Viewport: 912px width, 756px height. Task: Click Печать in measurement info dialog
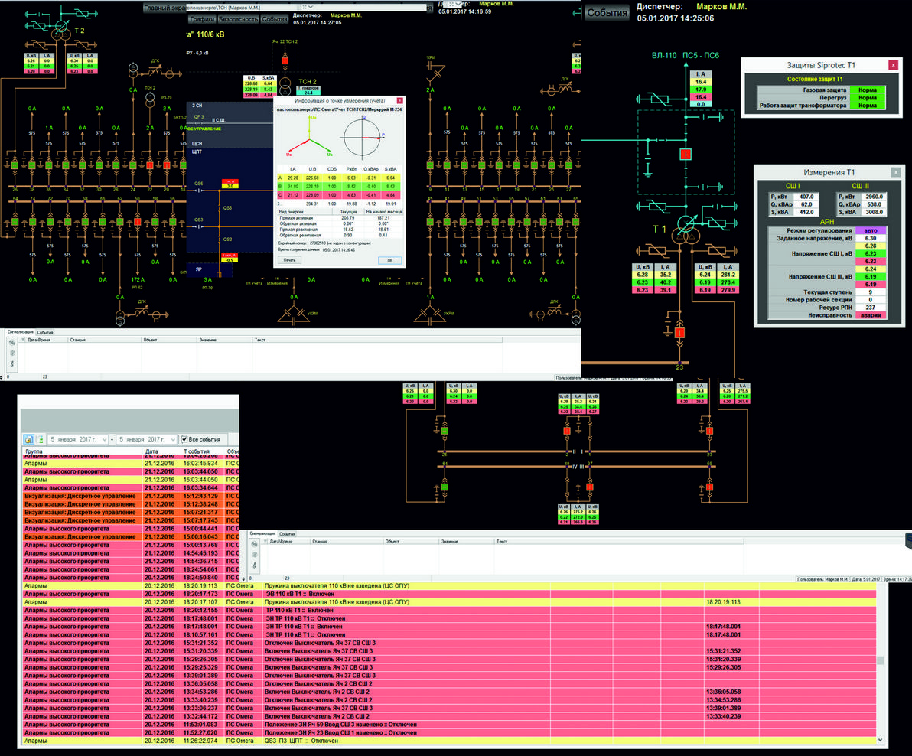coord(289,260)
